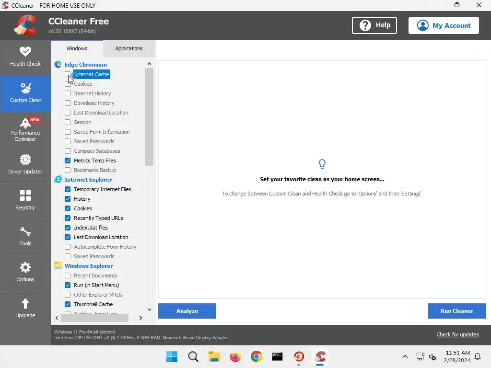Check Edge Internet Cache checkbox

[68, 74]
